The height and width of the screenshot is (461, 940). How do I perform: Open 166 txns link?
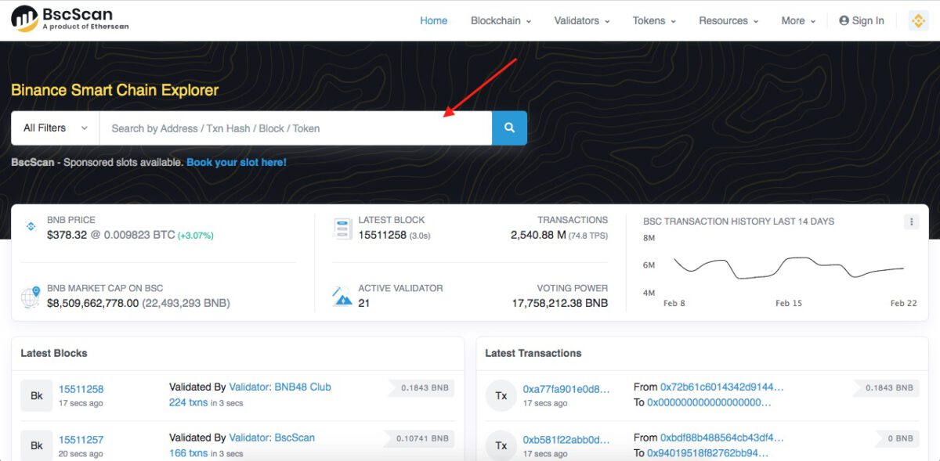[x=189, y=452]
